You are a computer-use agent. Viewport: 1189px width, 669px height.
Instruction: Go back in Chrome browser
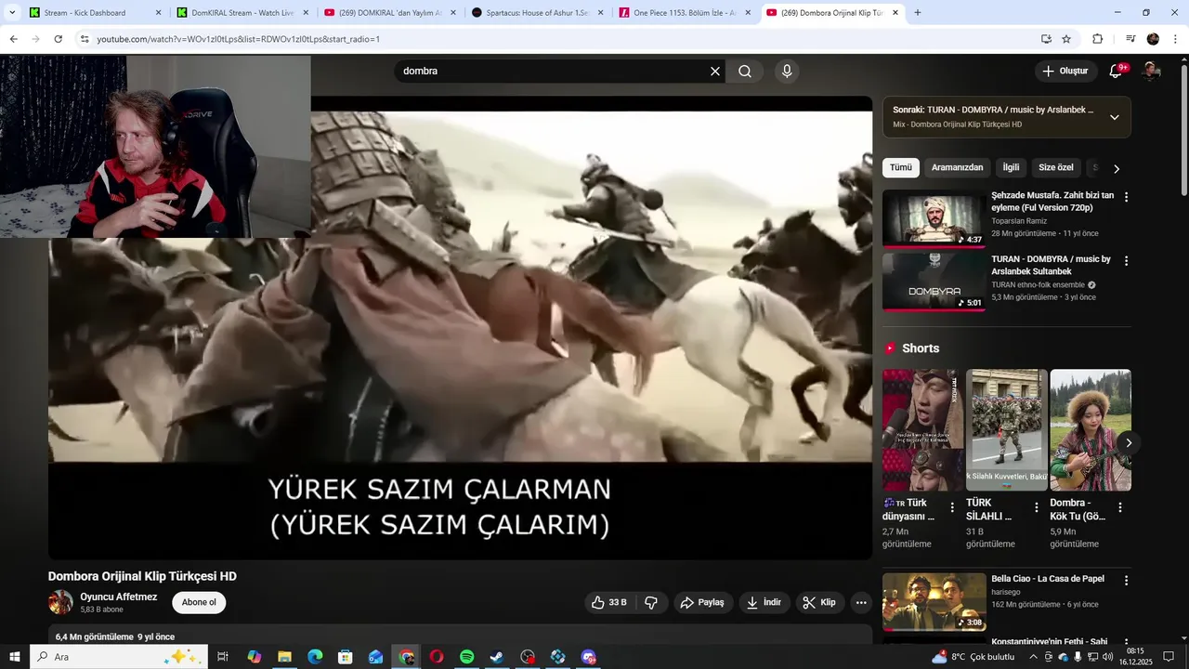(x=13, y=39)
